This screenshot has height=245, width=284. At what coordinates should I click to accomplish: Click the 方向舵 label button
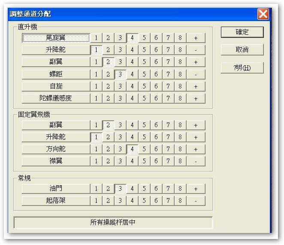click(56, 150)
